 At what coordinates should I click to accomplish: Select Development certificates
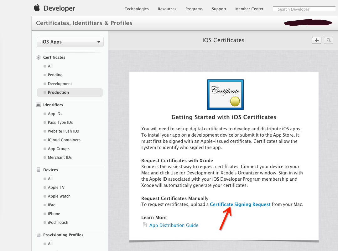(x=60, y=84)
